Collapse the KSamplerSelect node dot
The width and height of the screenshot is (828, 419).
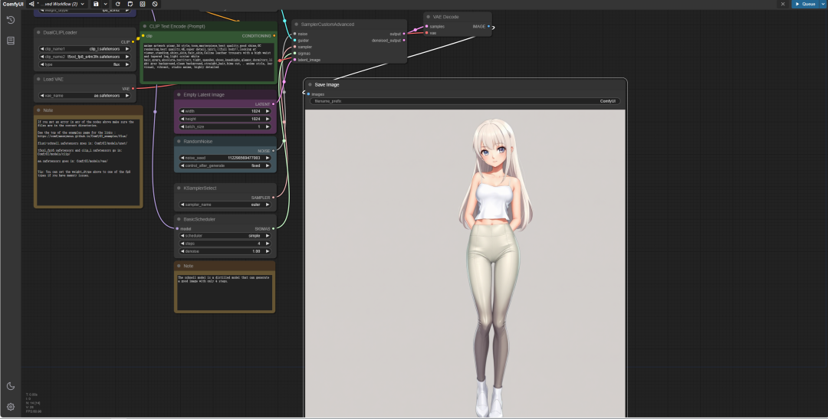tap(179, 188)
